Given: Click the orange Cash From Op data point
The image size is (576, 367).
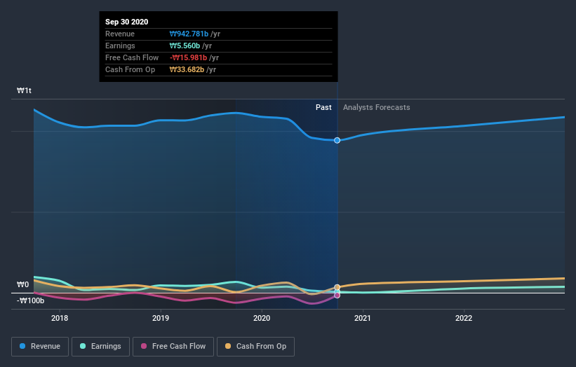Looking at the screenshot, I should (x=337, y=287).
